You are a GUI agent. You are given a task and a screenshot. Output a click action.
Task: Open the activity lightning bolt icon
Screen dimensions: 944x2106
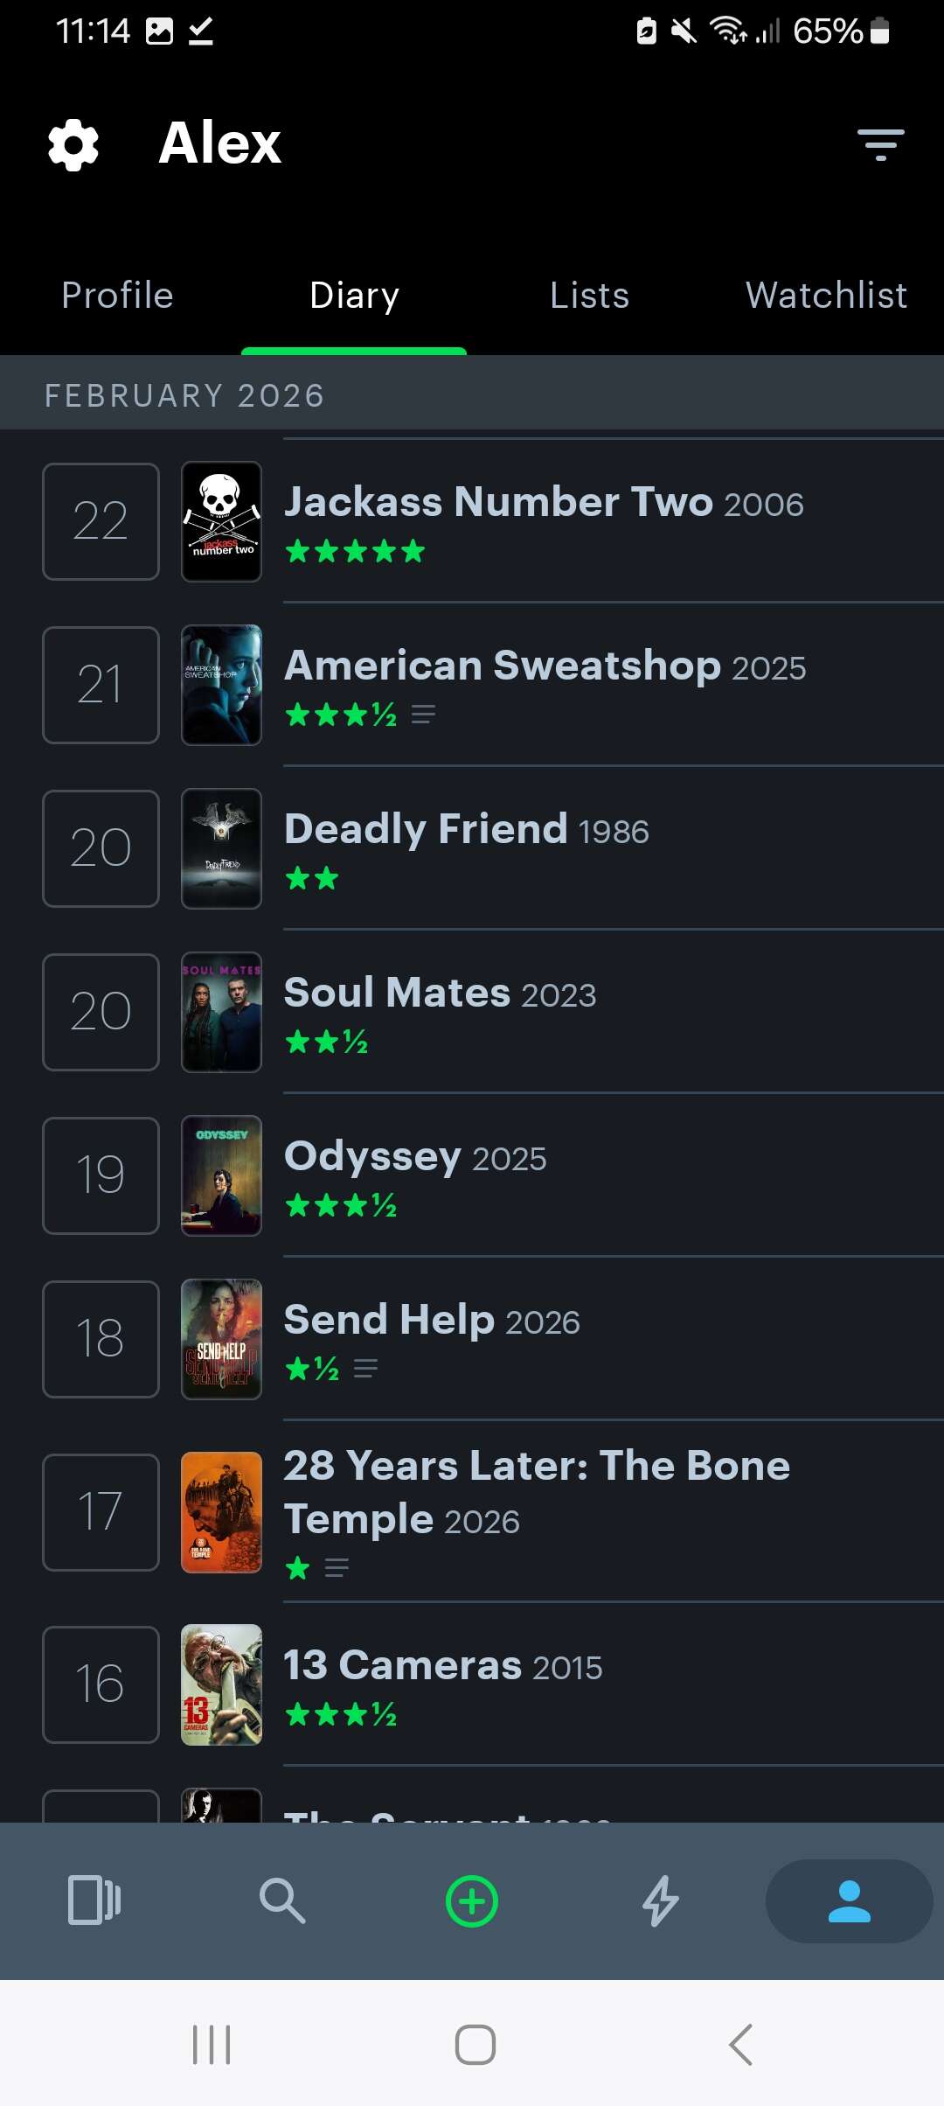pos(661,1900)
